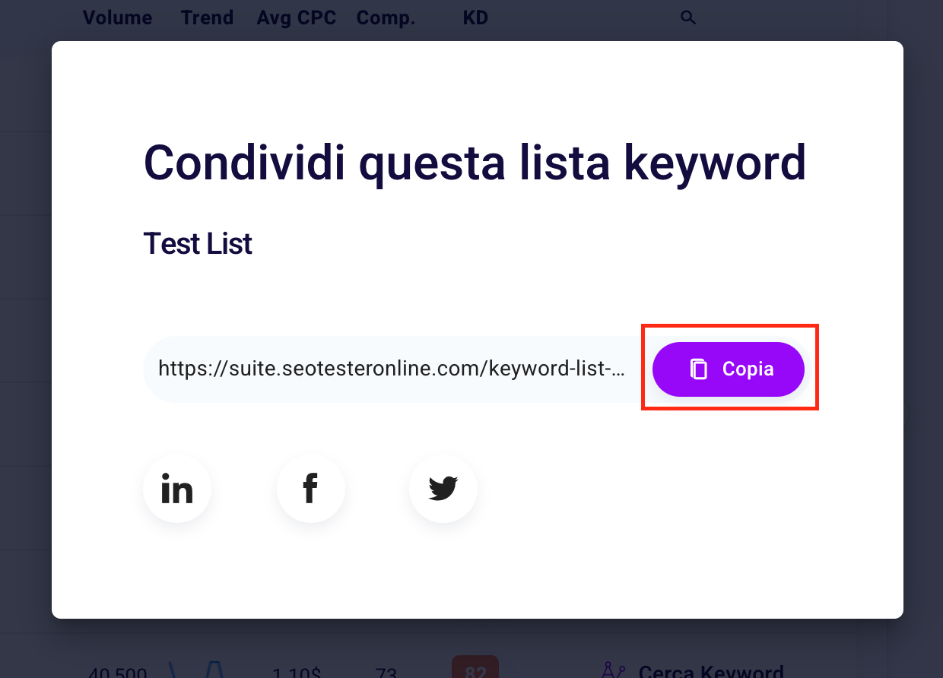The height and width of the screenshot is (678, 943).
Task: Click the 40.500 volume value
Action: 118,673
